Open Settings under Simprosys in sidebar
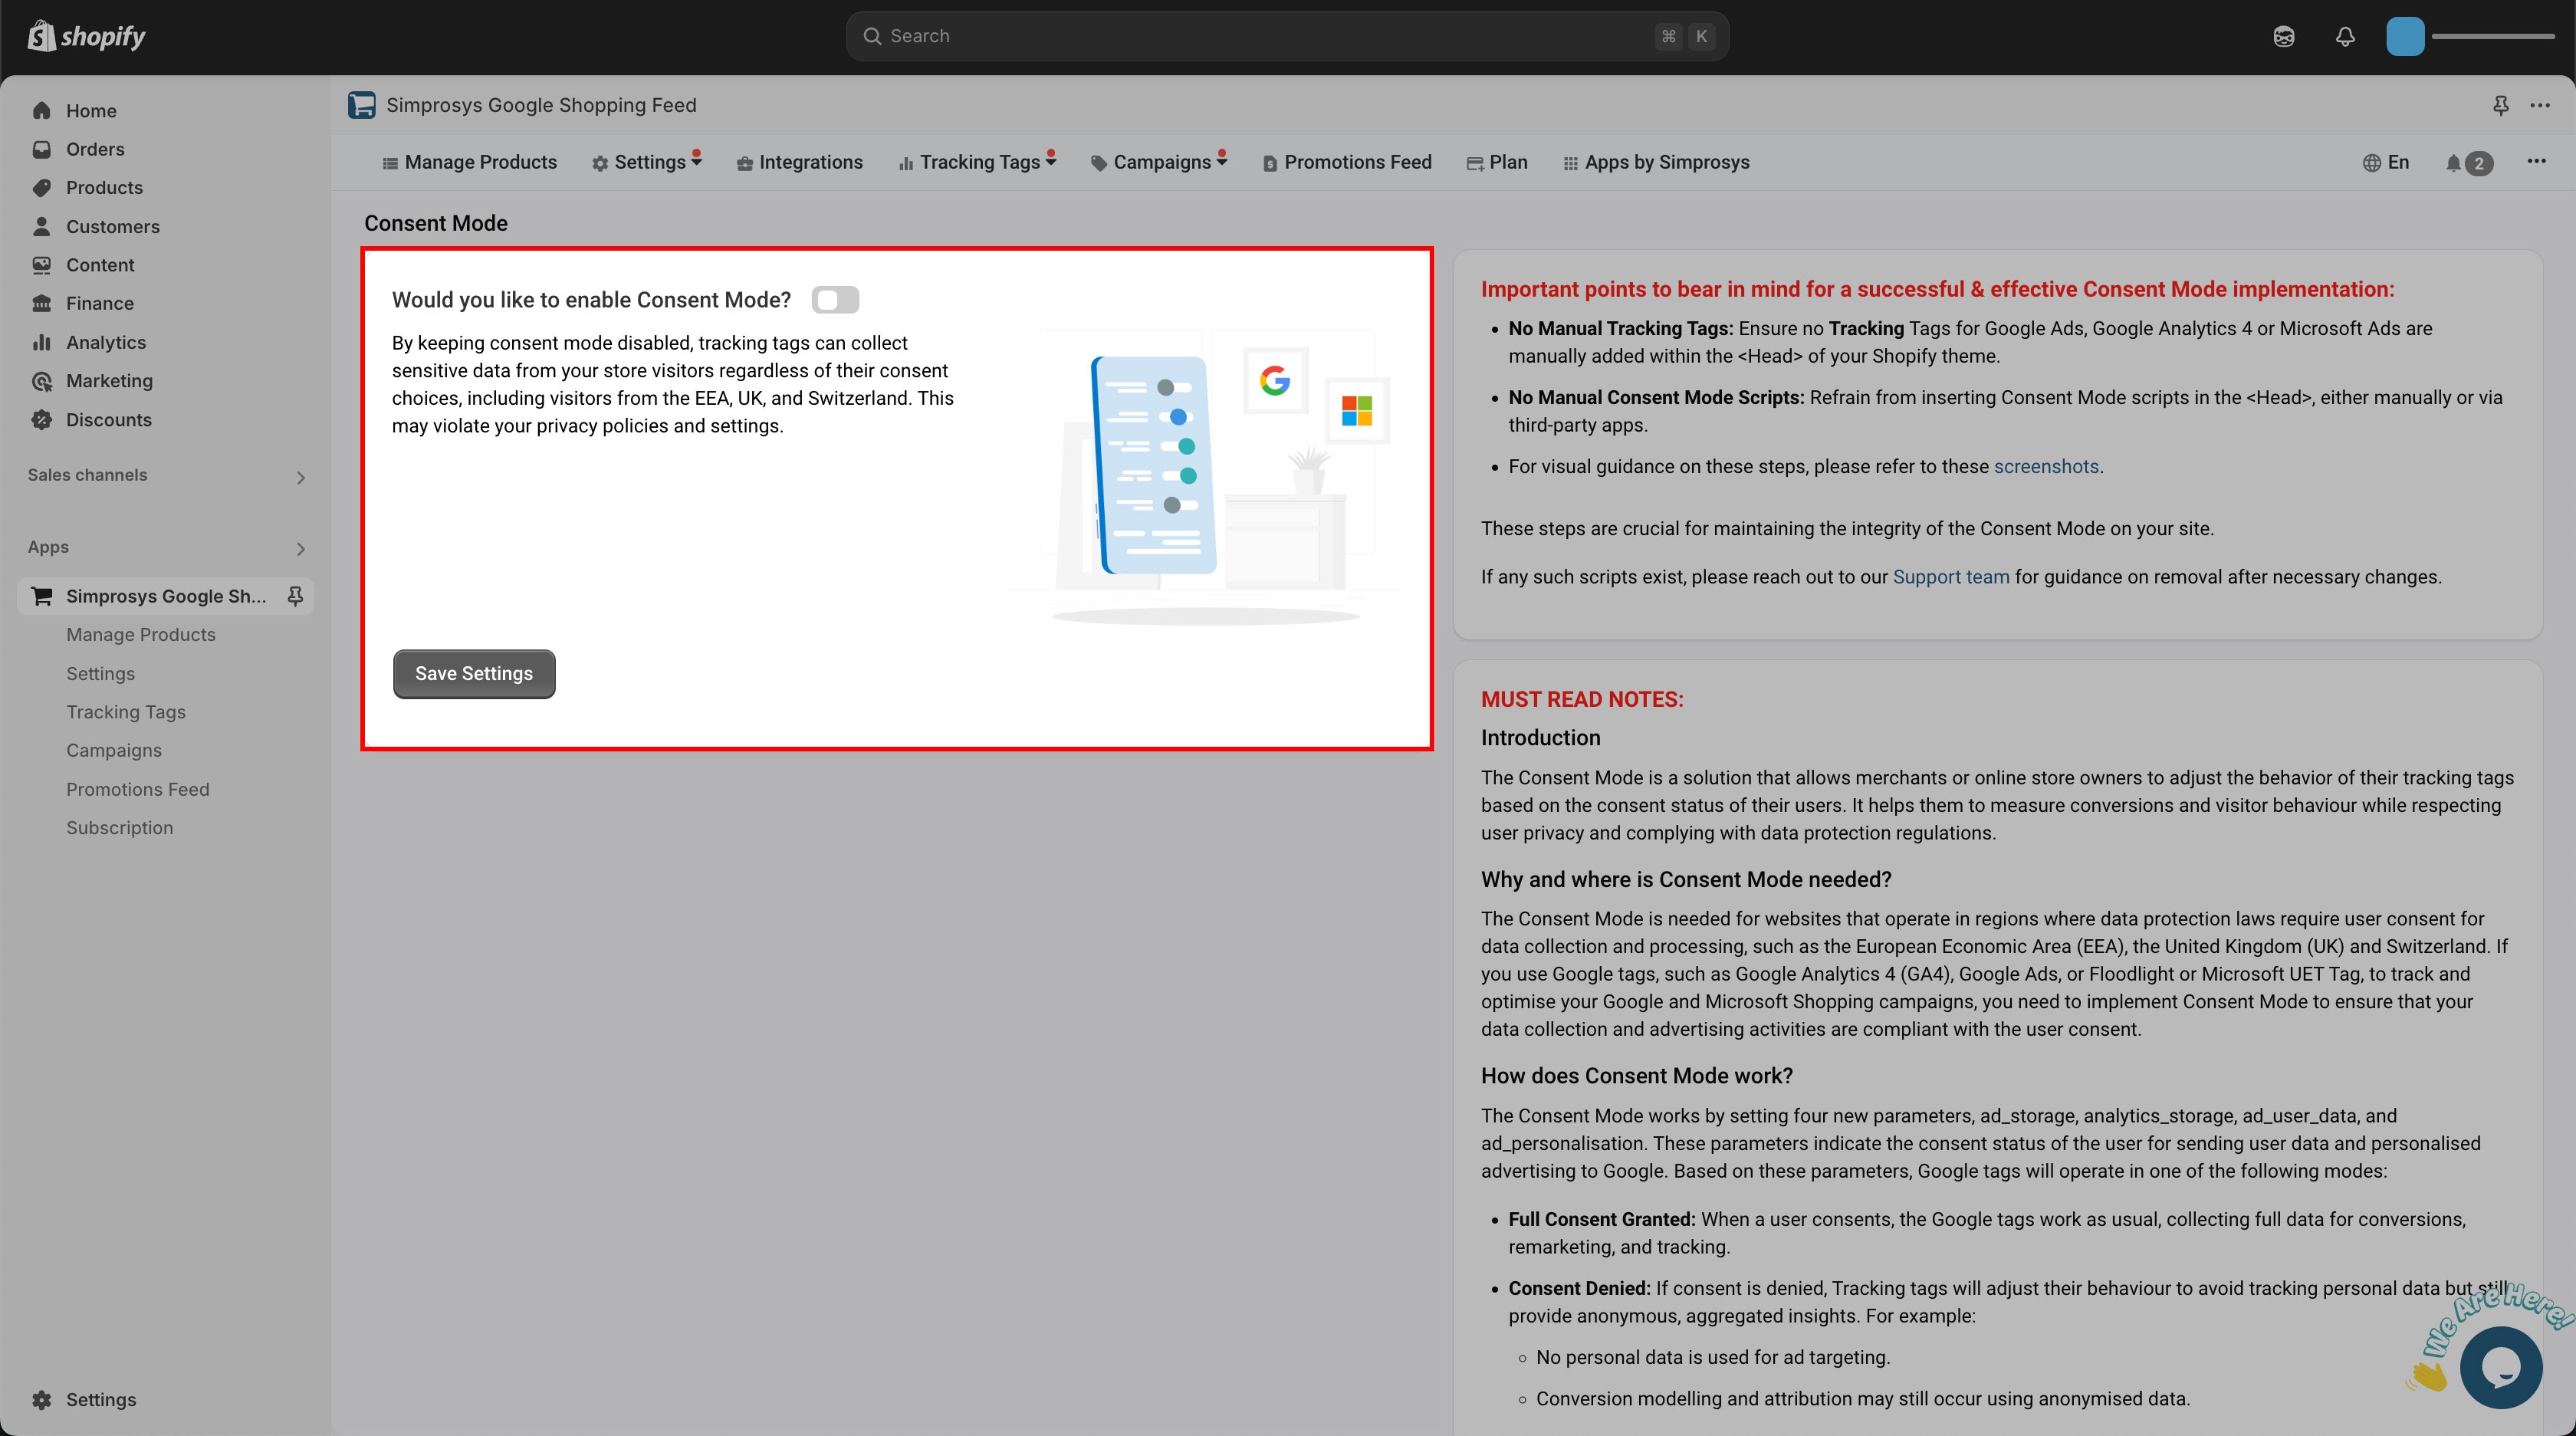The width and height of the screenshot is (2576, 1436). (x=100, y=673)
